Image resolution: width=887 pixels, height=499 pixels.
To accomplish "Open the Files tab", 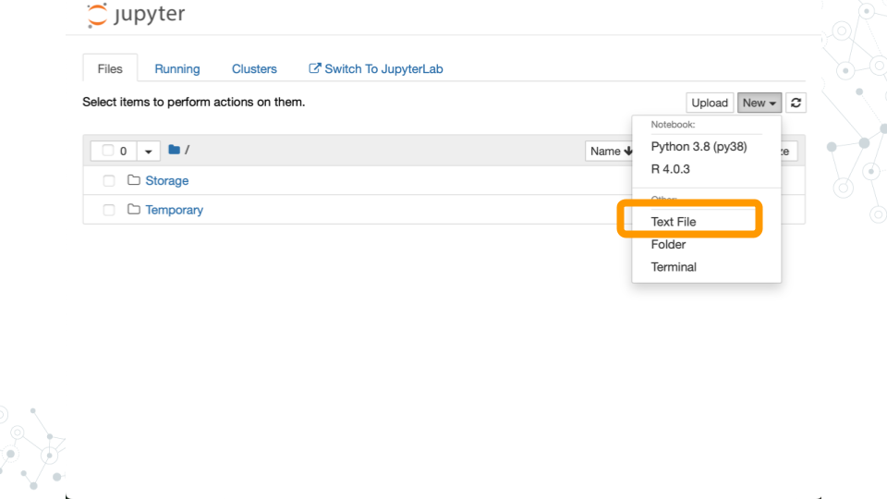I will 110,68.
